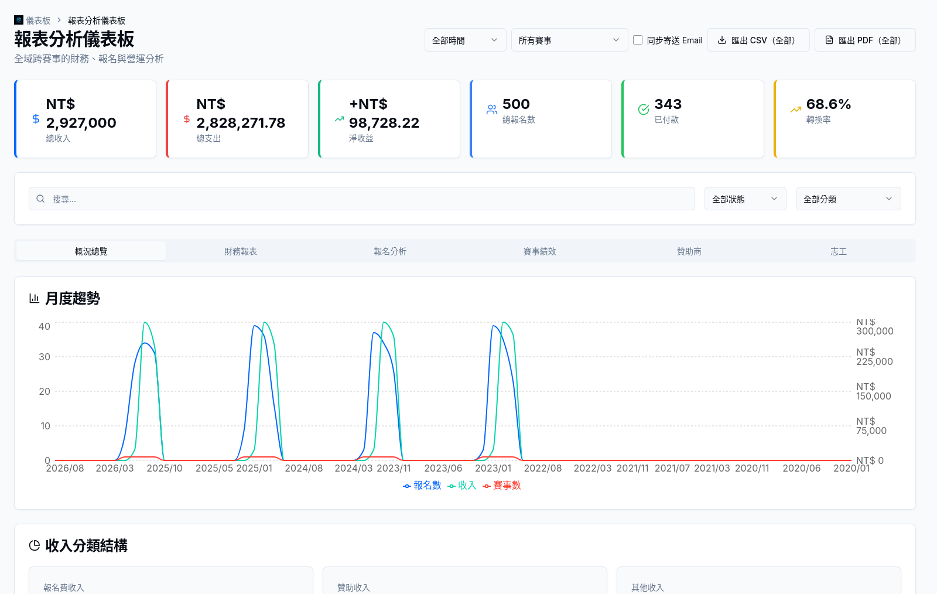Click the 343 已付款 card
937x594 pixels.
[x=693, y=119]
